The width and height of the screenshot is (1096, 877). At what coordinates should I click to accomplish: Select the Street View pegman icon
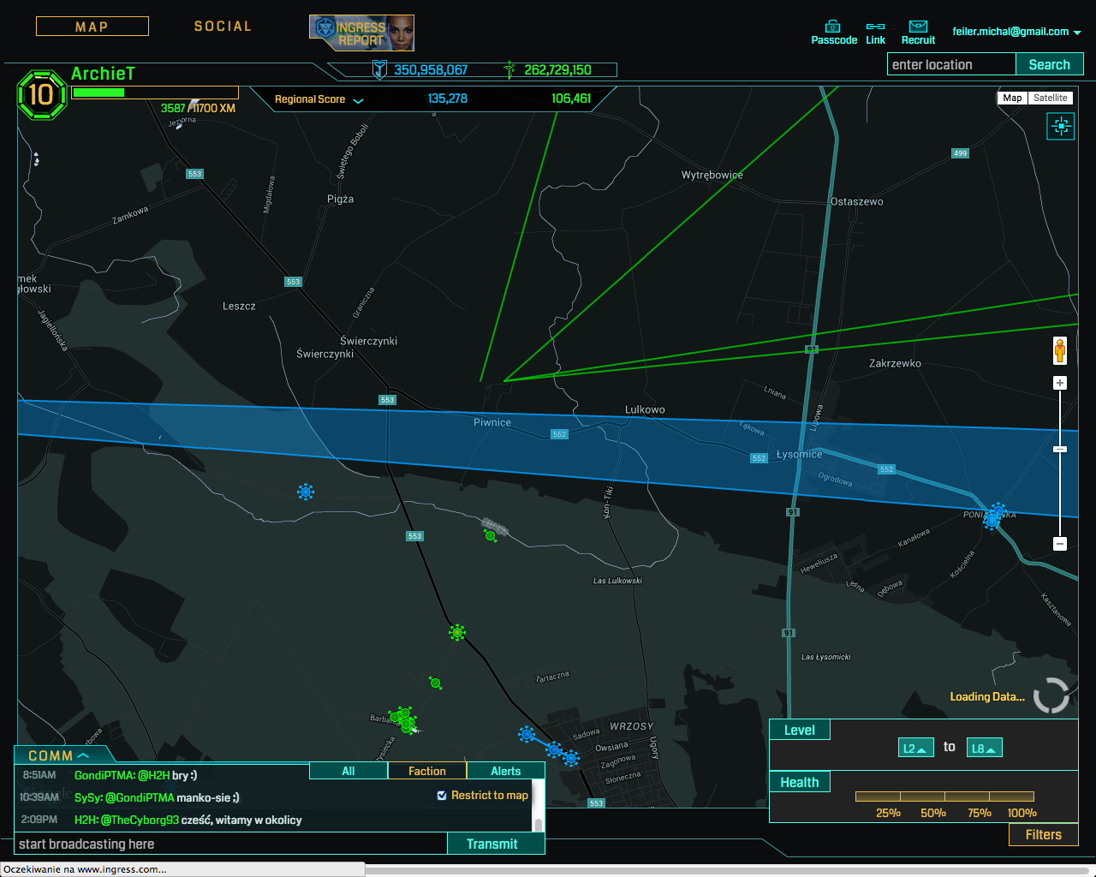[x=1060, y=350]
